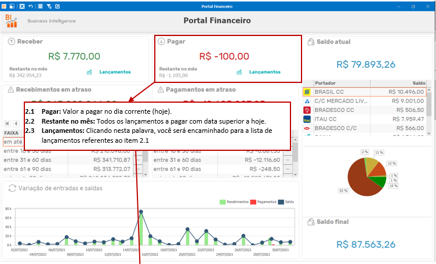Click the save layout icon in toolbar
The width and height of the screenshot is (436, 264).
click(12, 6)
